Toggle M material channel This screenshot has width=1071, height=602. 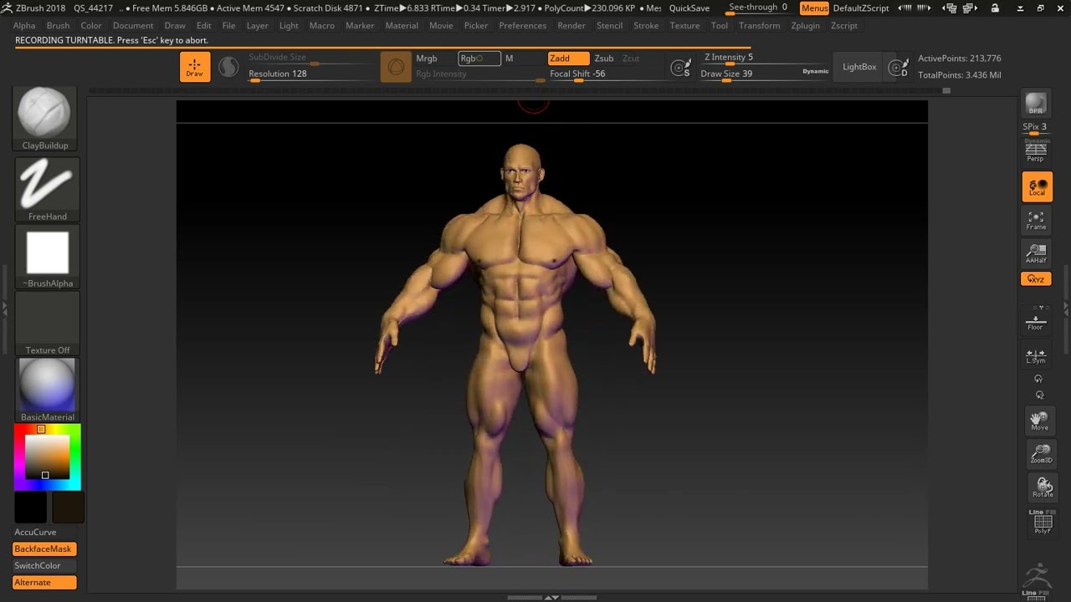509,59
